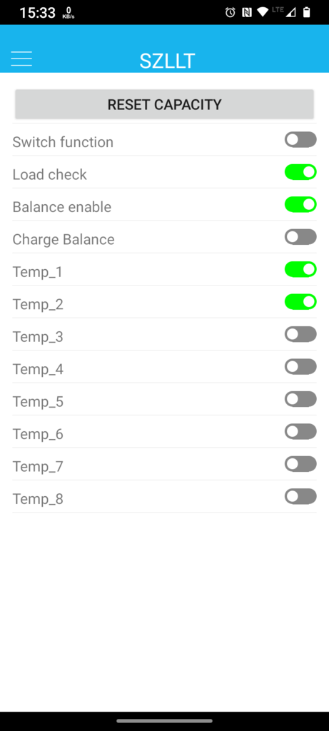Enable the Temp_6 sensor switch
Image resolution: width=329 pixels, height=731 pixels.
coord(300,431)
